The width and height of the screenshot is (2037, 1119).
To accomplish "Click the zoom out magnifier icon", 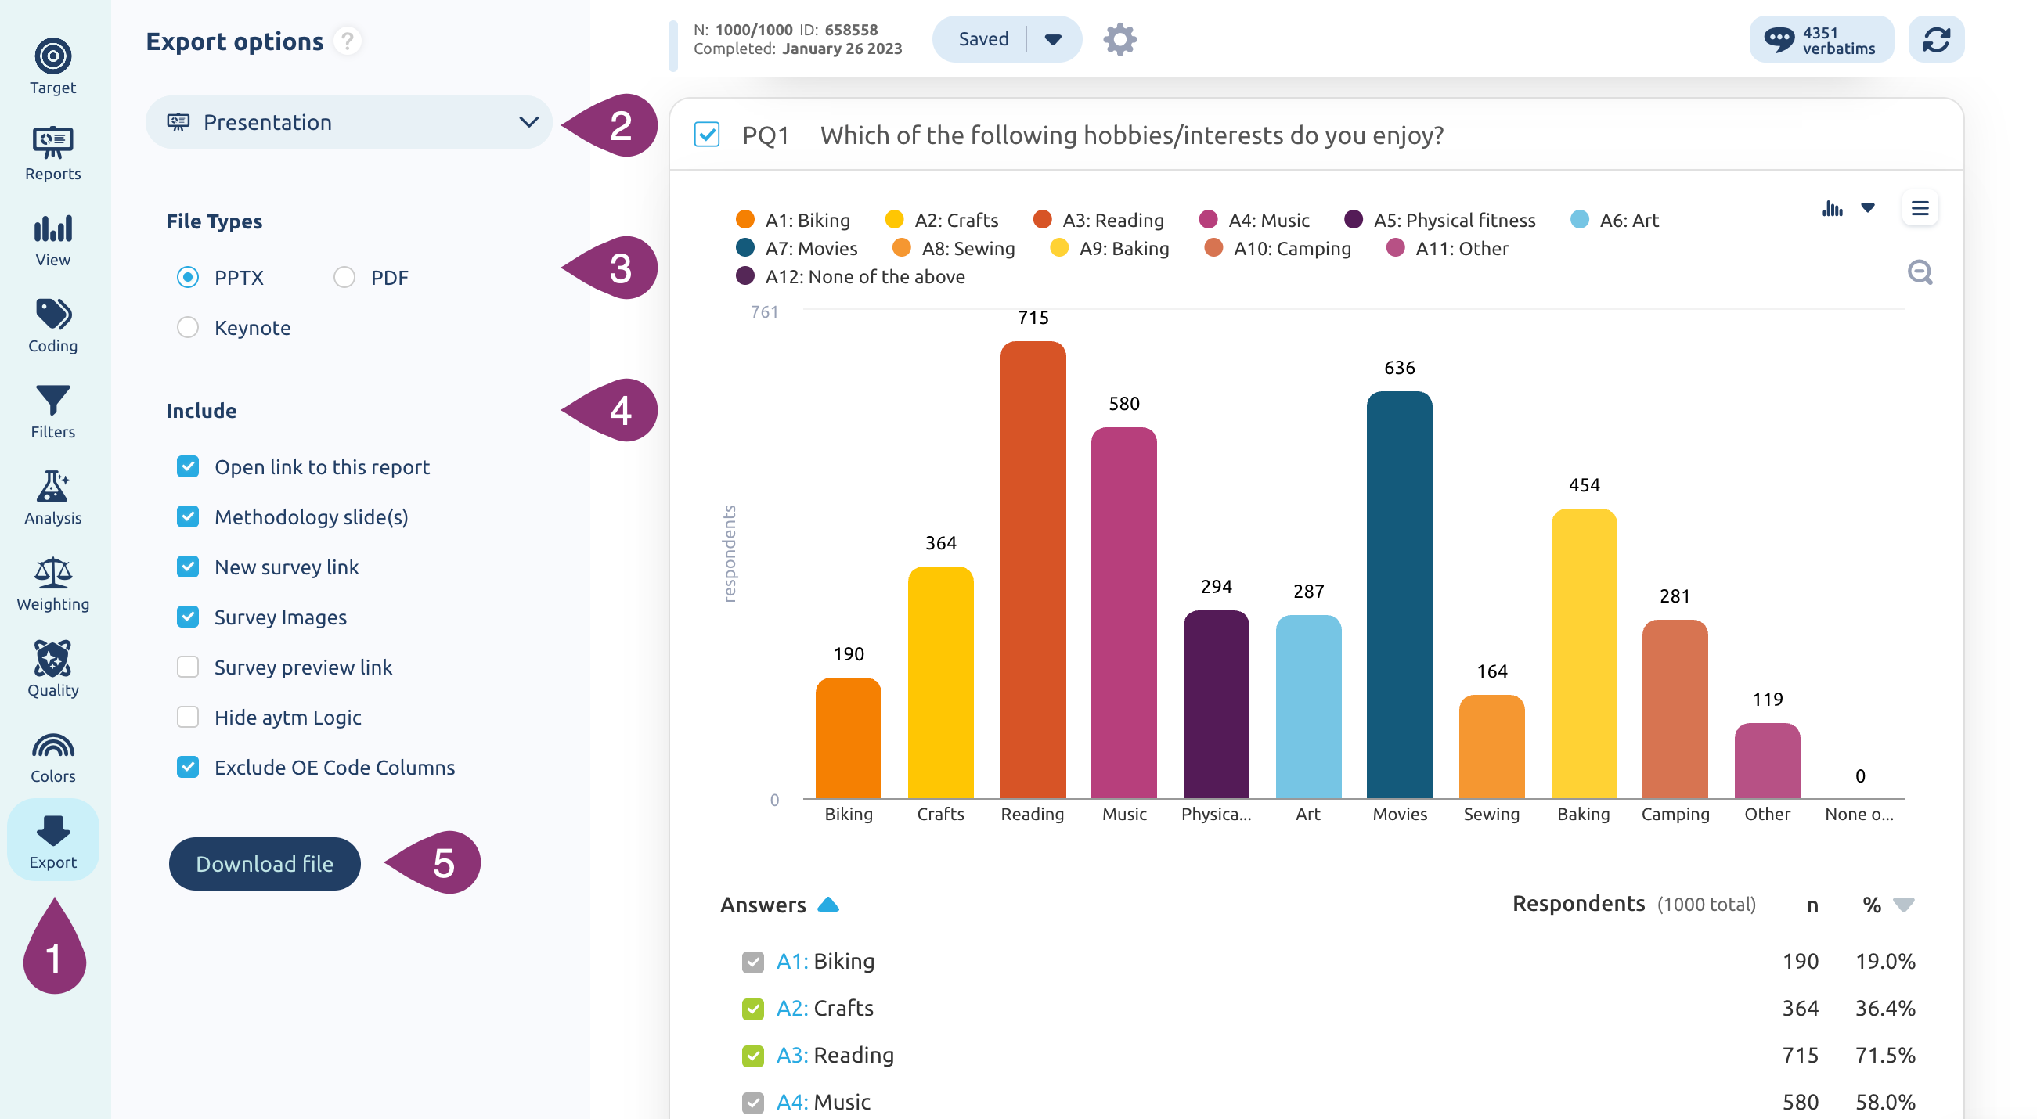I will point(1920,272).
